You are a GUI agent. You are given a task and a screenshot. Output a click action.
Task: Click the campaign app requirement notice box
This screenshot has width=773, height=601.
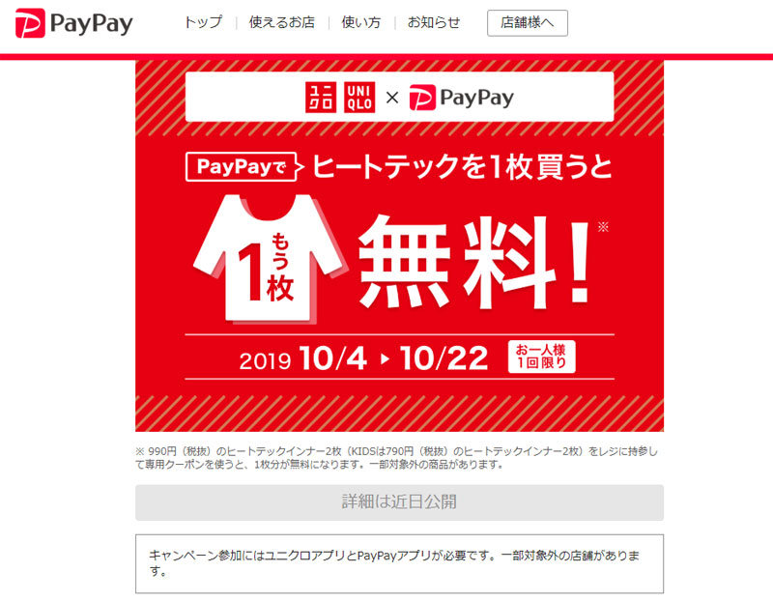(x=399, y=563)
